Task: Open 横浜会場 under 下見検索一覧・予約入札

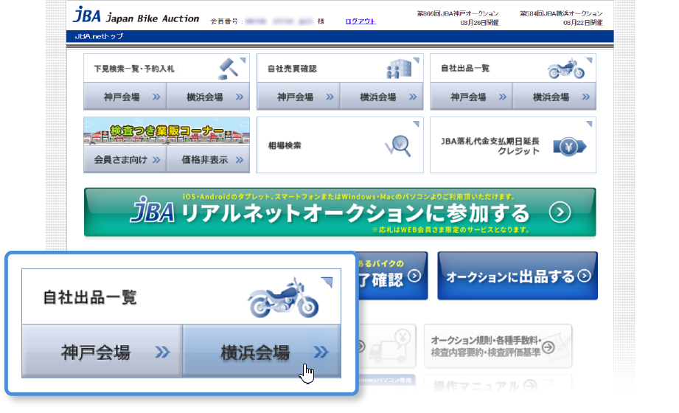Action: coord(209,97)
